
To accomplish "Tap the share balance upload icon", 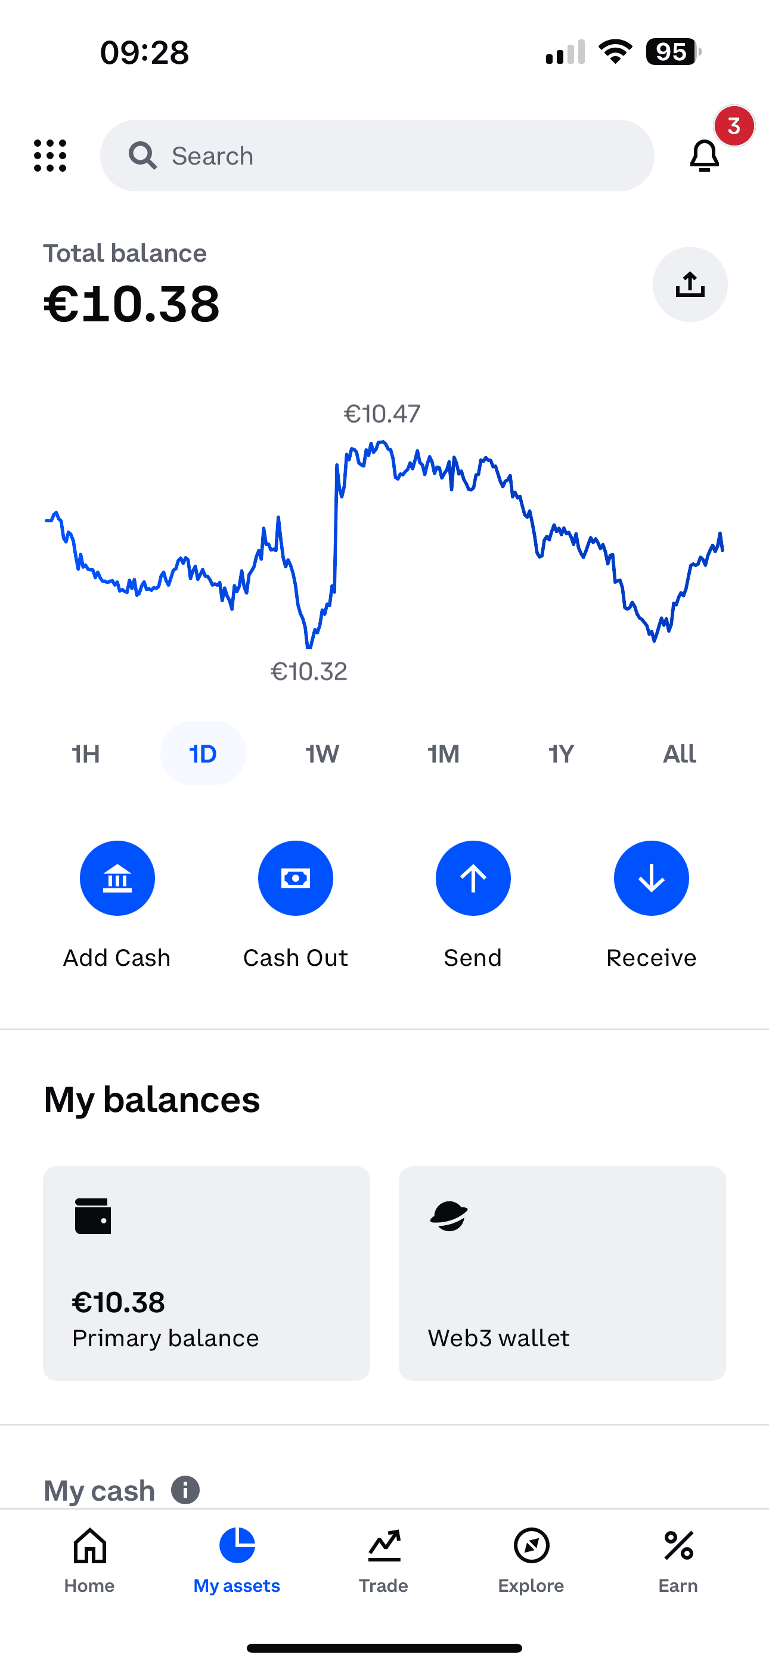I will 690,284.
